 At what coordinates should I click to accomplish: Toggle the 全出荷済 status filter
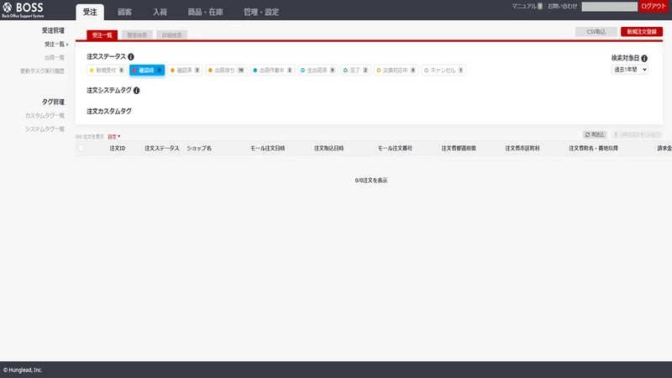pos(318,71)
